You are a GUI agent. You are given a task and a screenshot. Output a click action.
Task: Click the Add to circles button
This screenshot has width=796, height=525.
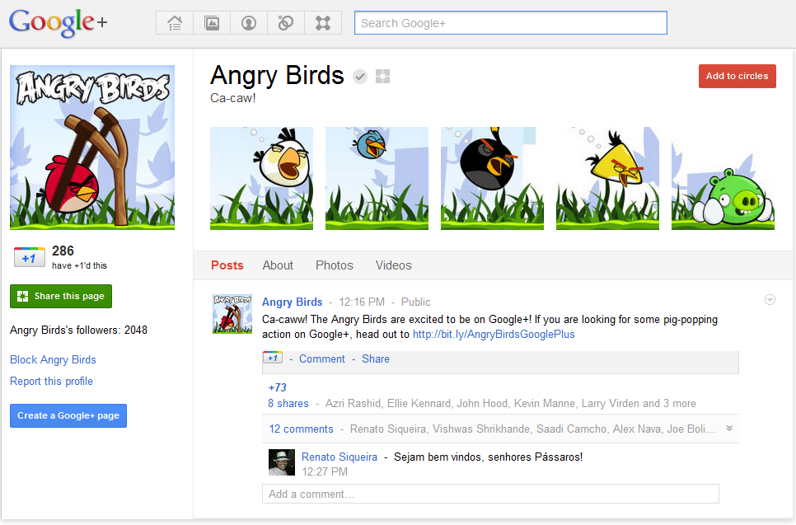[737, 76]
